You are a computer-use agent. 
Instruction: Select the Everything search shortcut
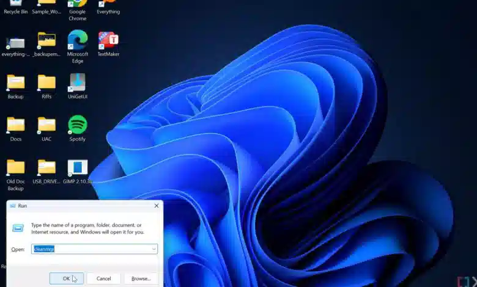(x=108, y=7)
